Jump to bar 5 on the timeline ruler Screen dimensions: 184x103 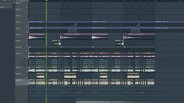point(61,1)
